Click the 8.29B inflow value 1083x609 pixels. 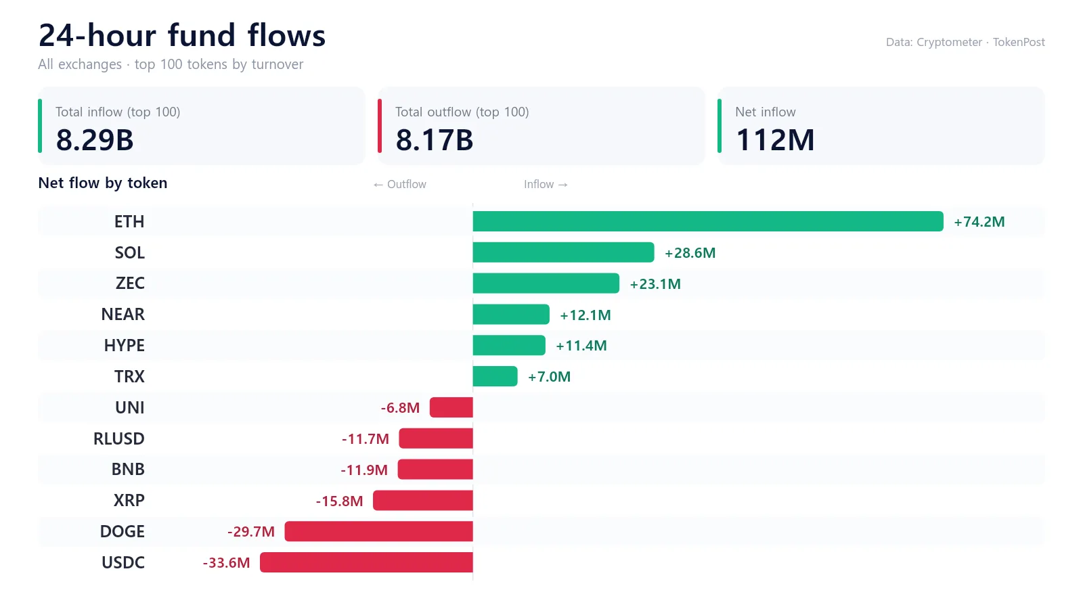tap(95, 140)
